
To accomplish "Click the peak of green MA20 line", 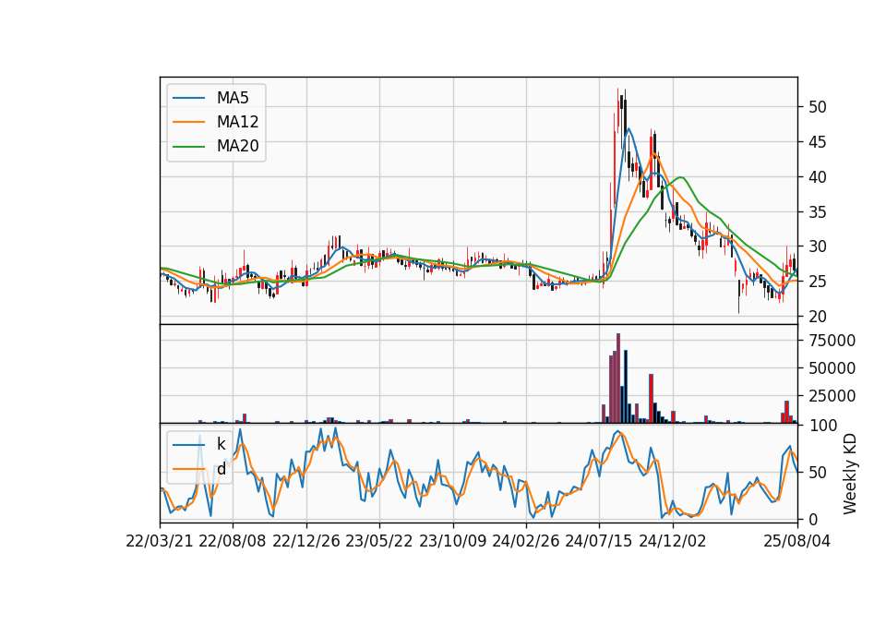I will pos(681,177).
